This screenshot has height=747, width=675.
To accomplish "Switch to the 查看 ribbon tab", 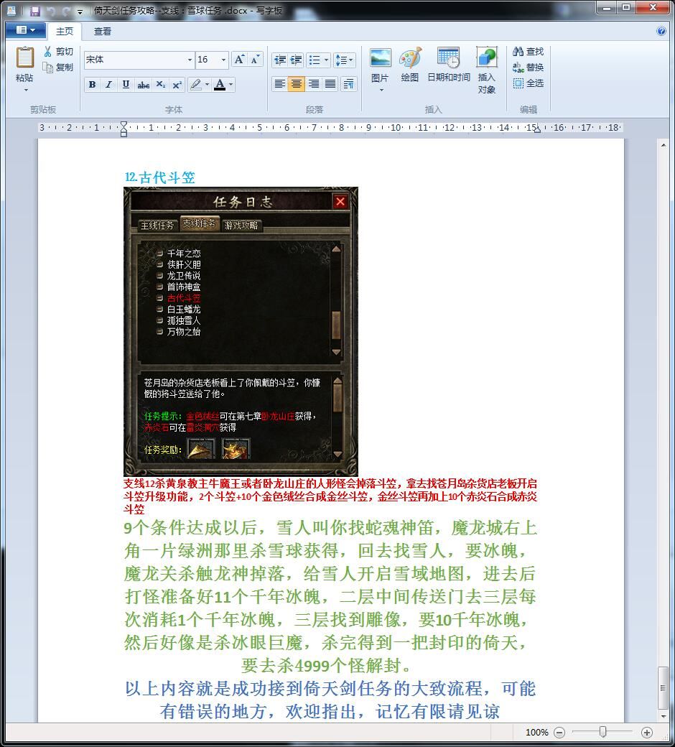I will [x=103, y=32].
